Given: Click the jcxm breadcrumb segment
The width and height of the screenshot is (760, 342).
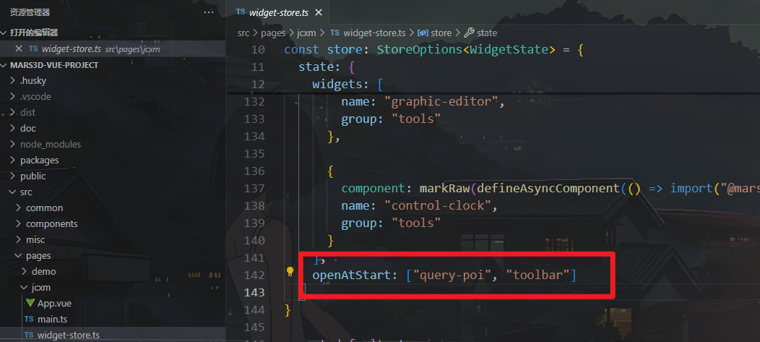Looking at the screenshot, I should pos(307,33).
